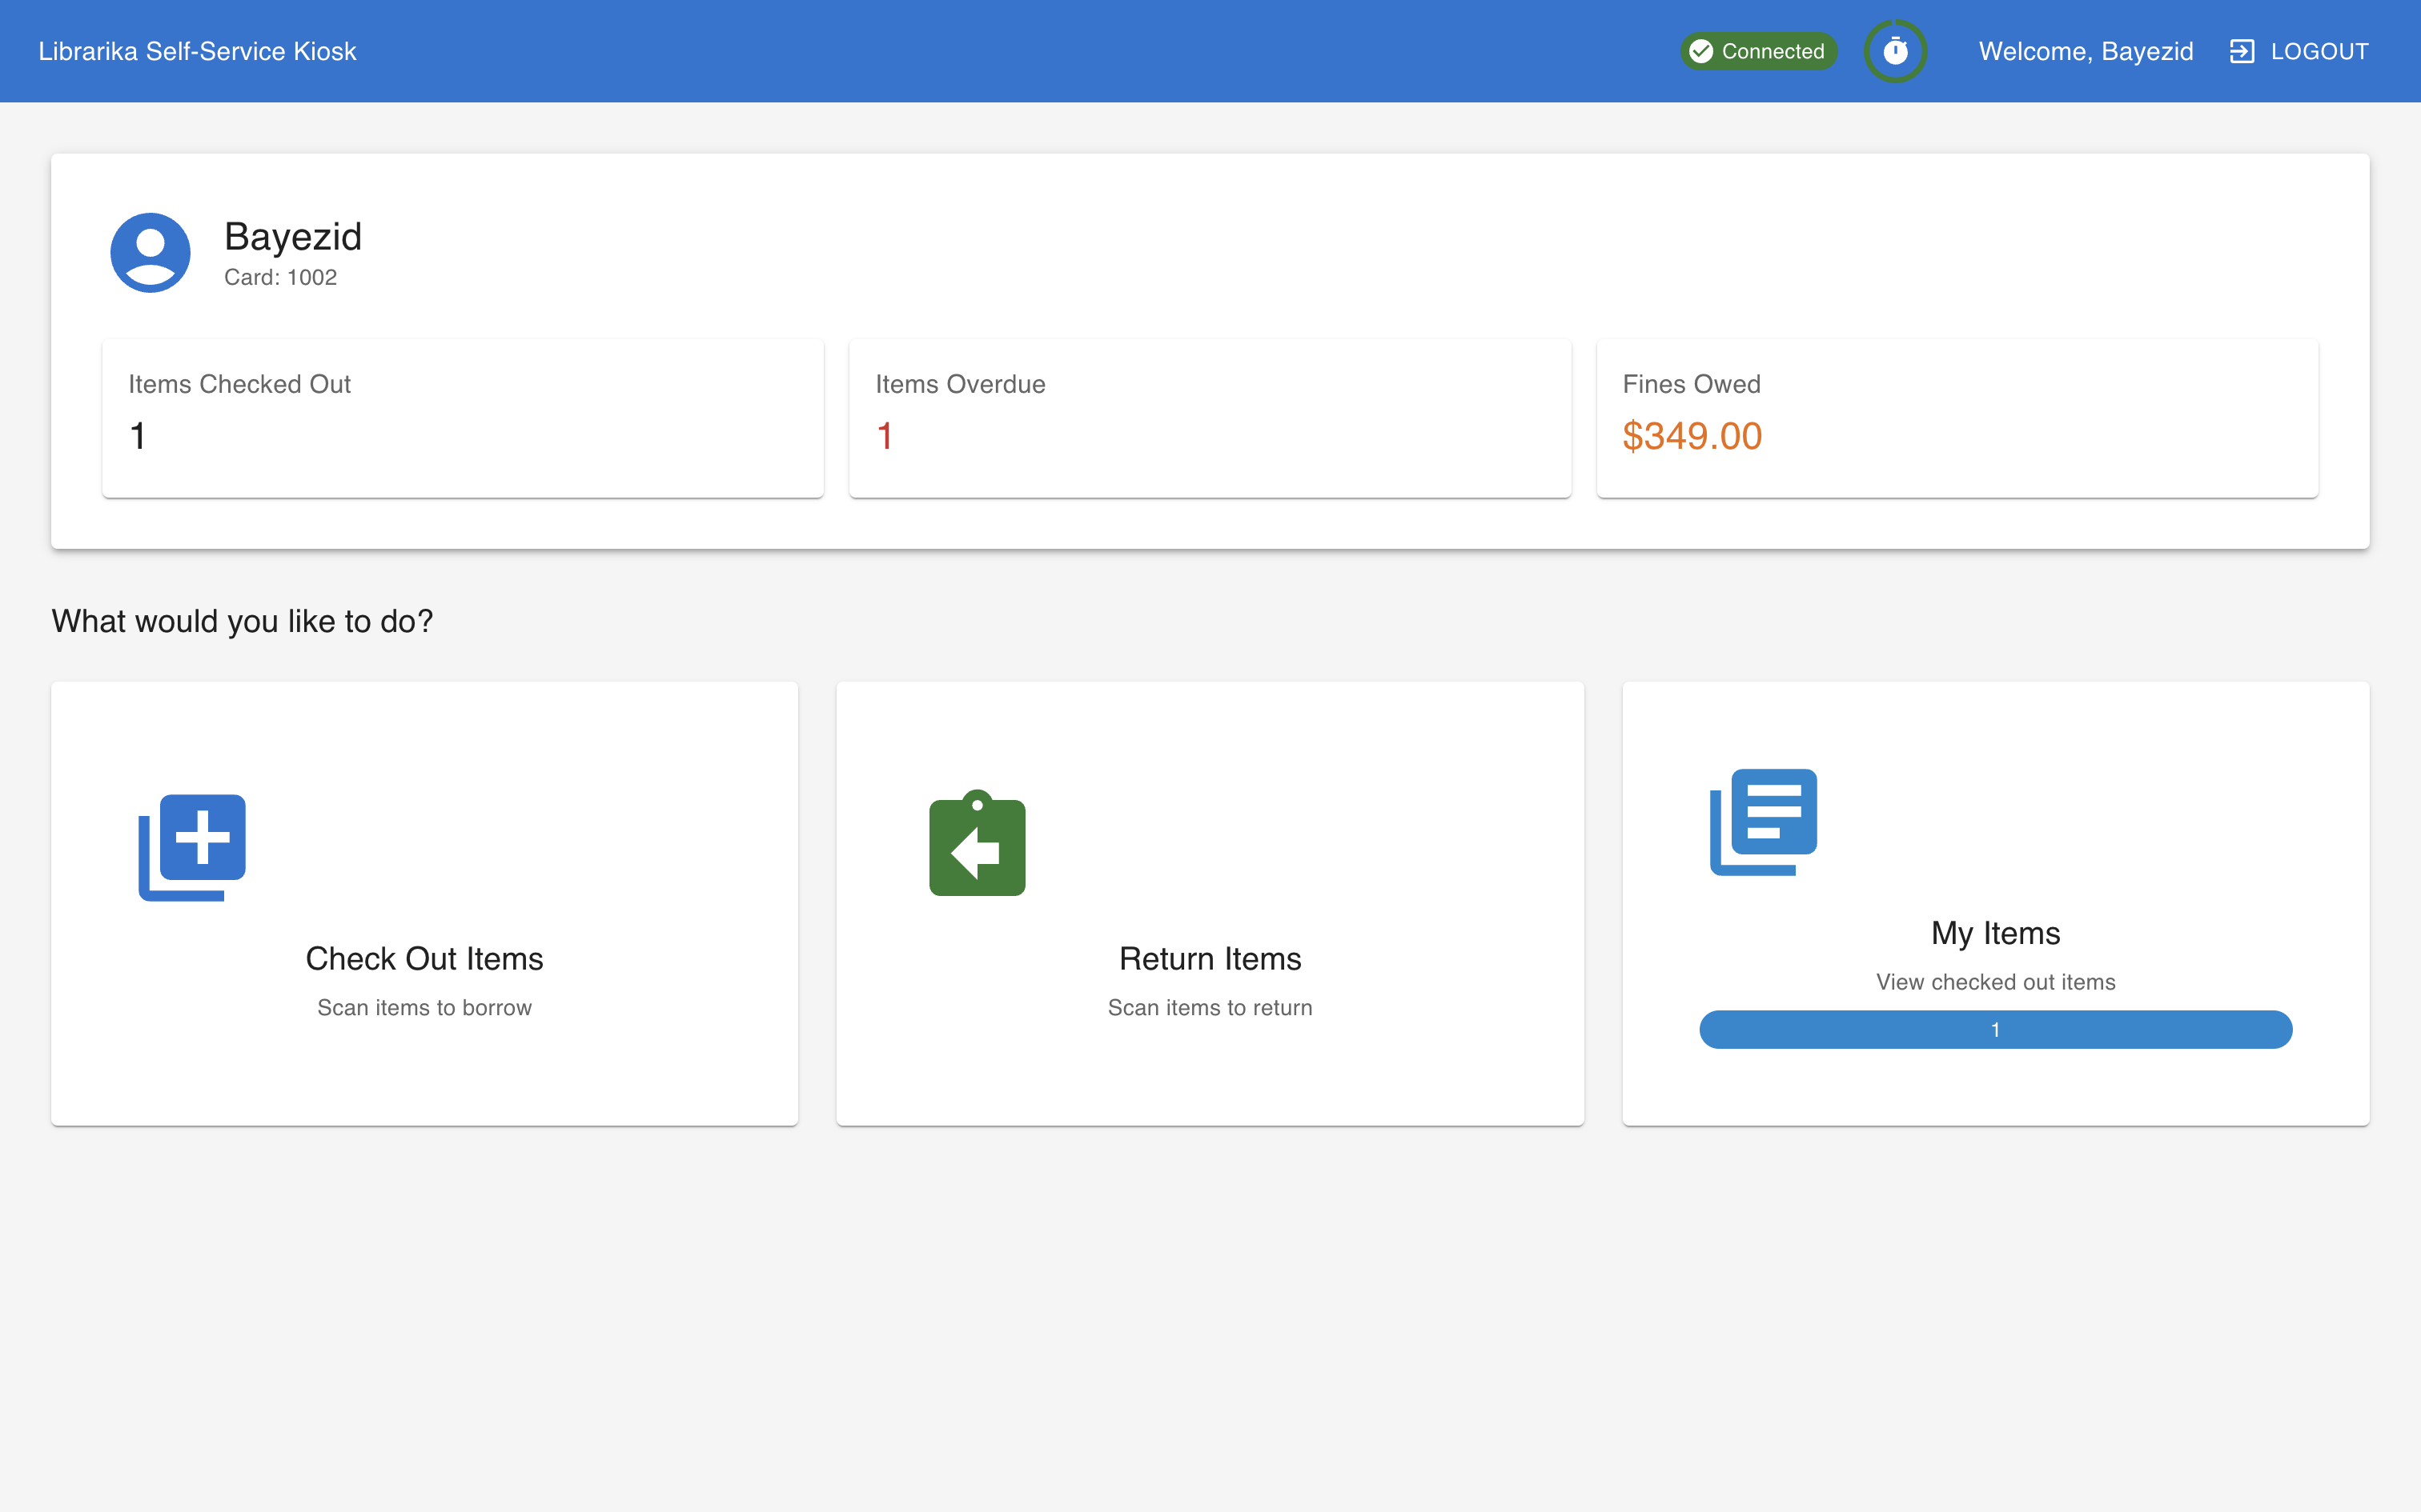
Task: Click the checkmark inside the Connected badge
Action: tap(1702, 51)
